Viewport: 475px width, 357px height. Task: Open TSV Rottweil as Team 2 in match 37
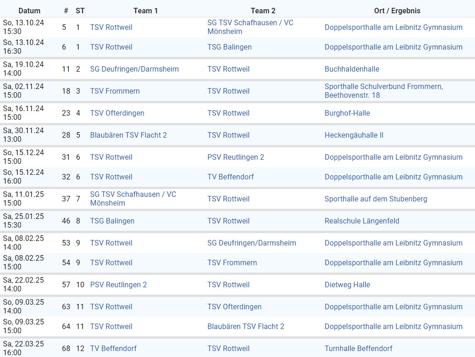tap(228, 199)
